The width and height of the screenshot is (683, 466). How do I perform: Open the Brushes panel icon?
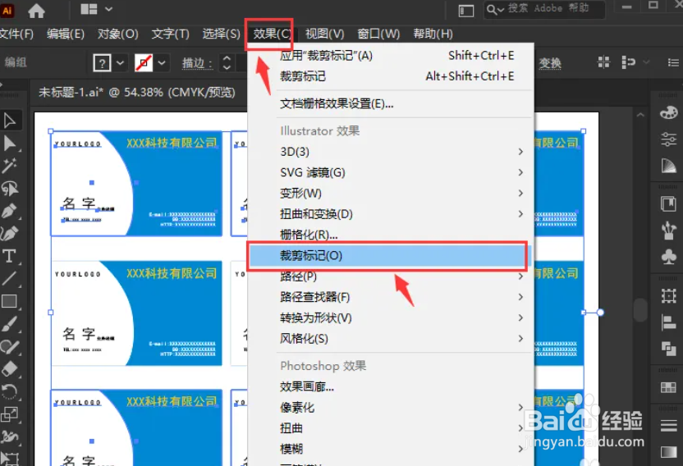click(668, 230)
